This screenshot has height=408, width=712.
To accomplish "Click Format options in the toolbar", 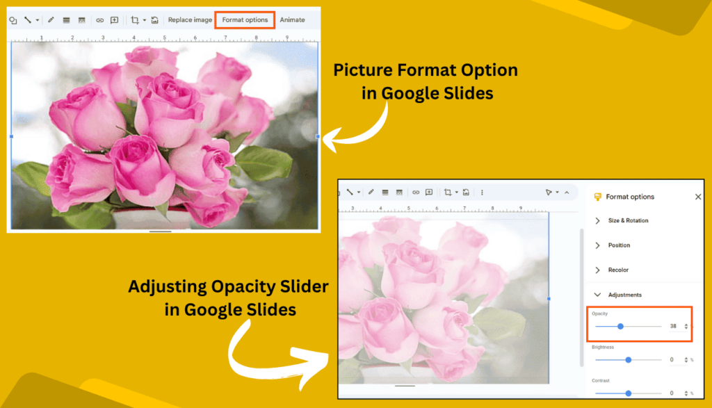I will coord(245,20).
